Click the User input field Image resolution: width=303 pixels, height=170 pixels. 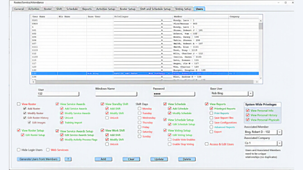(x=58, y=94)
